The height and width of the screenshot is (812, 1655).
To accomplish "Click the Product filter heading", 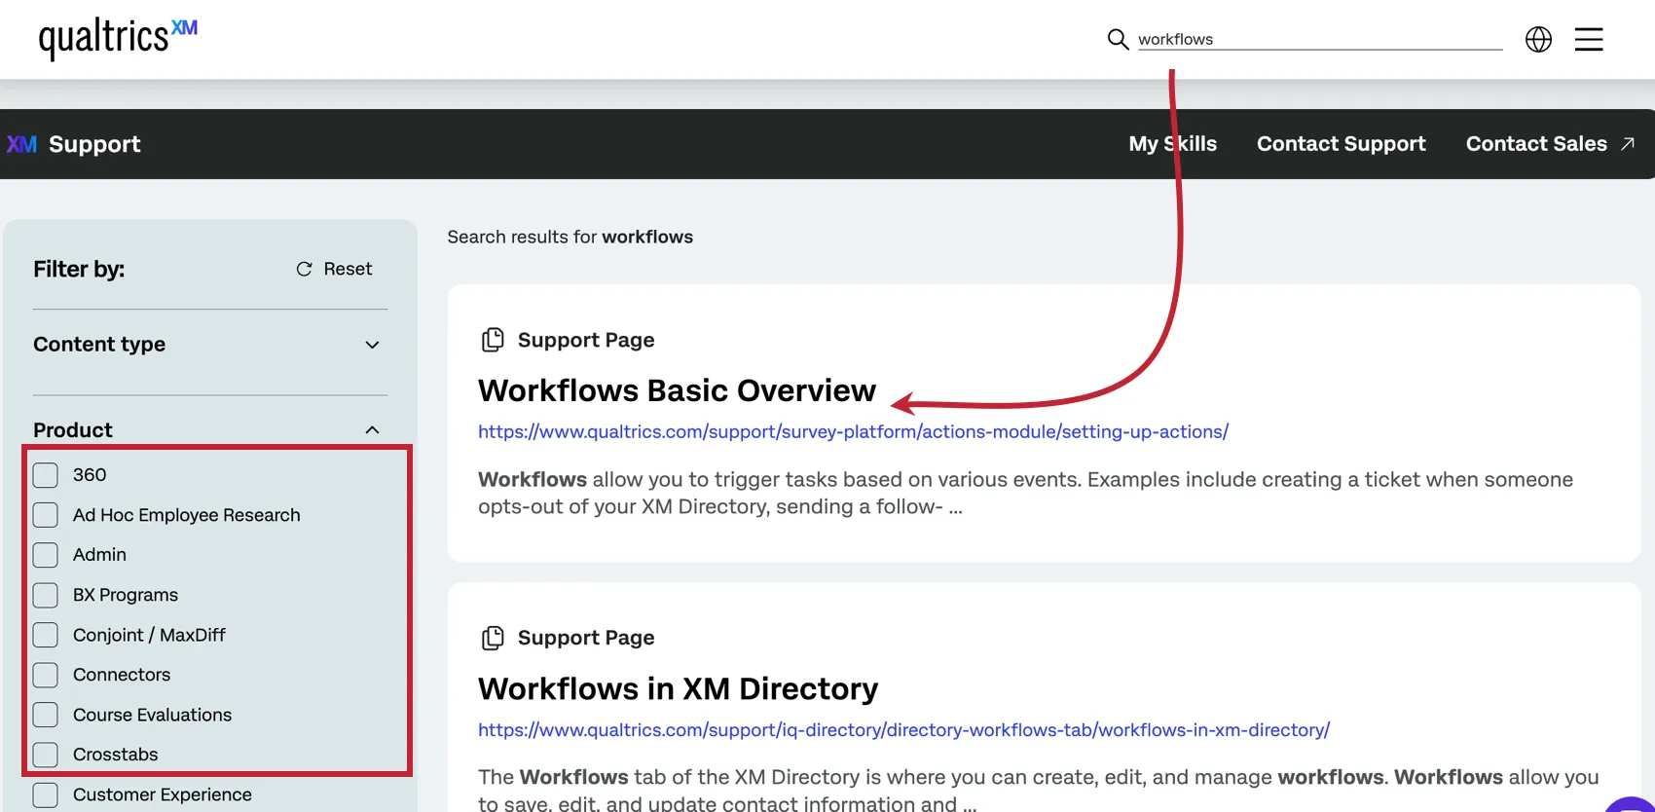I will 73,430.
